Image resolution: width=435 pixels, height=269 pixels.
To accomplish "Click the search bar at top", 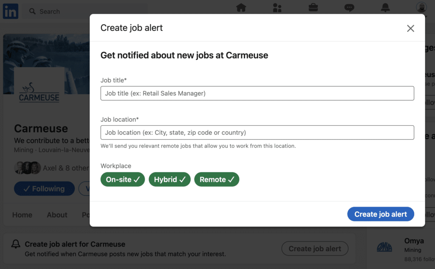I will 85,11.
